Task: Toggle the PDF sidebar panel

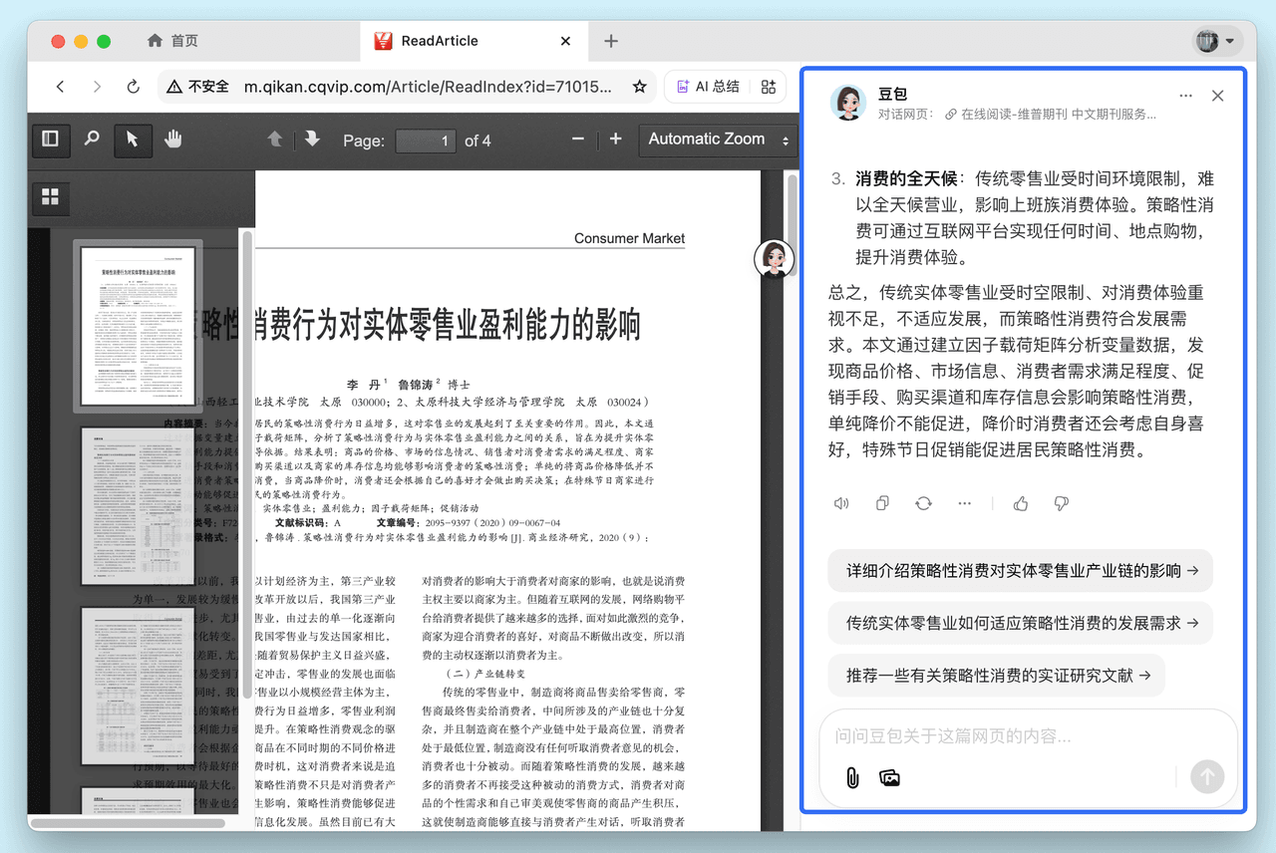Action: (51, 140)
